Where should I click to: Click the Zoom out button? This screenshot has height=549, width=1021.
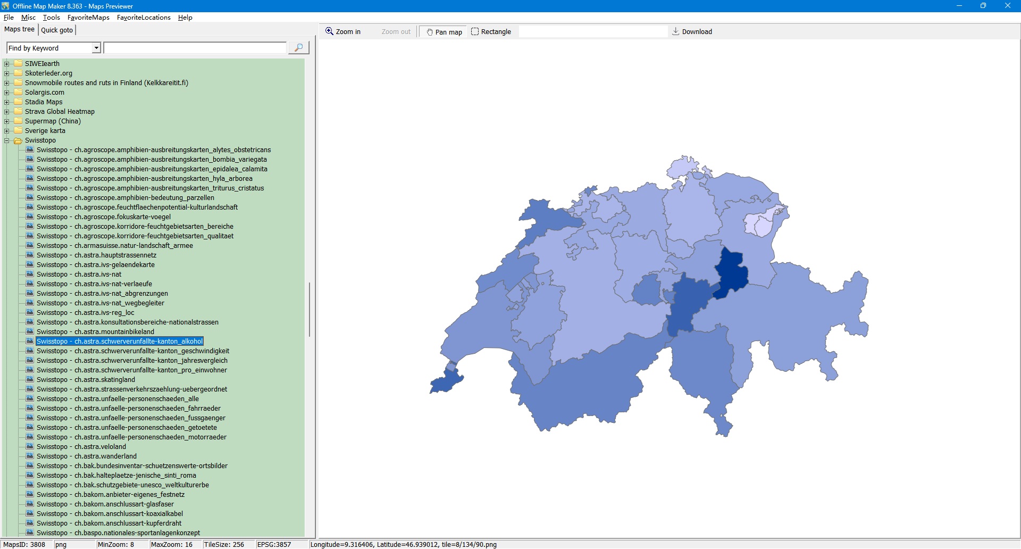[396, 32]
